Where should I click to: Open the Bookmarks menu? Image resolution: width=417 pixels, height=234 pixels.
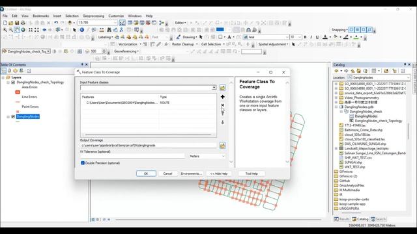(40, 16)
